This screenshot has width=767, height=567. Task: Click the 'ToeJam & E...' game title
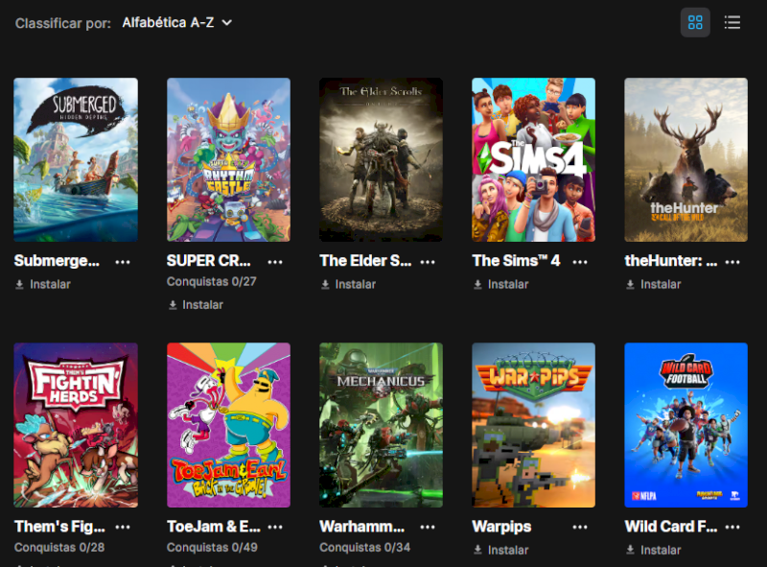(x=214, y=527)
